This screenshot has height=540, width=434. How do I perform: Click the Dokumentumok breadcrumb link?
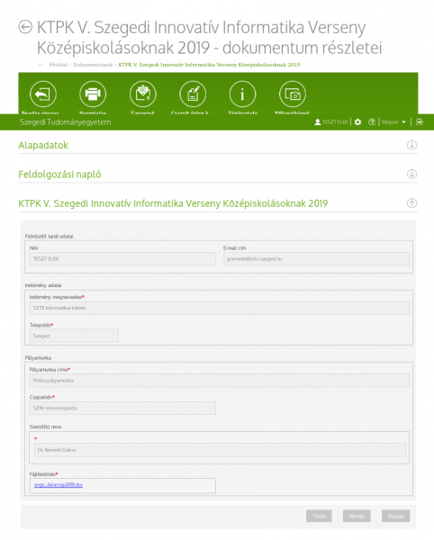93,65
